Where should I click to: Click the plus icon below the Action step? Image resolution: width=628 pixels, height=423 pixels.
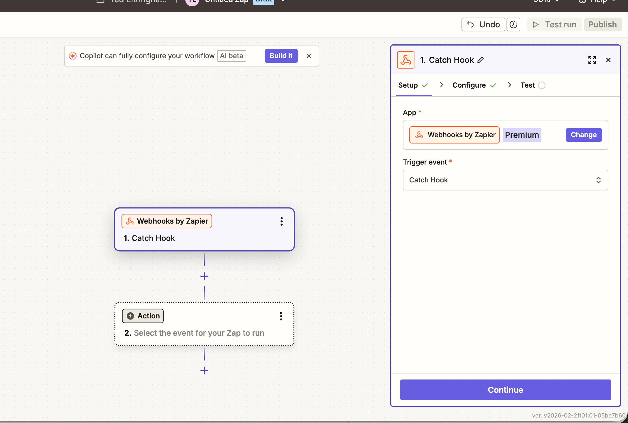tap(204, 371)
